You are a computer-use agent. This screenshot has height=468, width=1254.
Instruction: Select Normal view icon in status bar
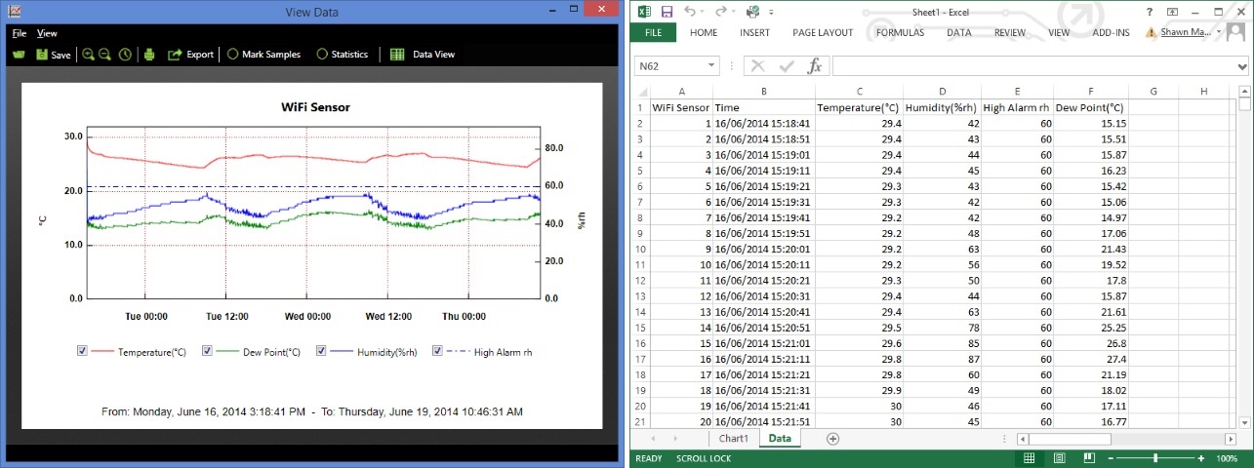(1029, 458)
